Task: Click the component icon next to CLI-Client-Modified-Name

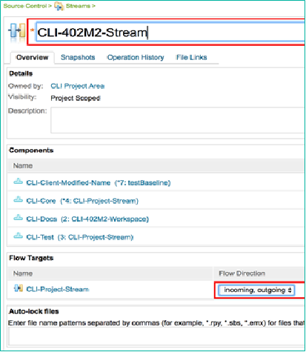Action: [x=18, y=182]
